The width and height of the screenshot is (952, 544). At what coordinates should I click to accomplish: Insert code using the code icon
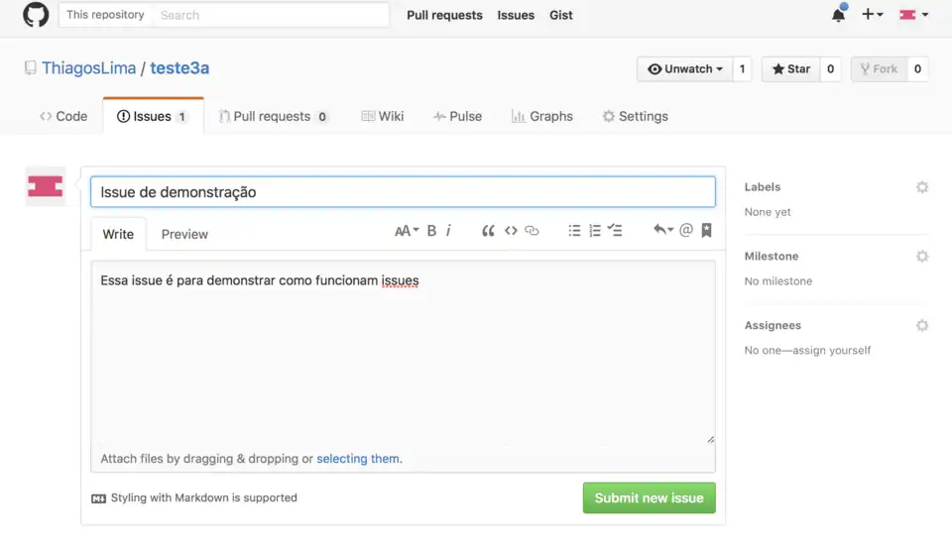point(511,231)
